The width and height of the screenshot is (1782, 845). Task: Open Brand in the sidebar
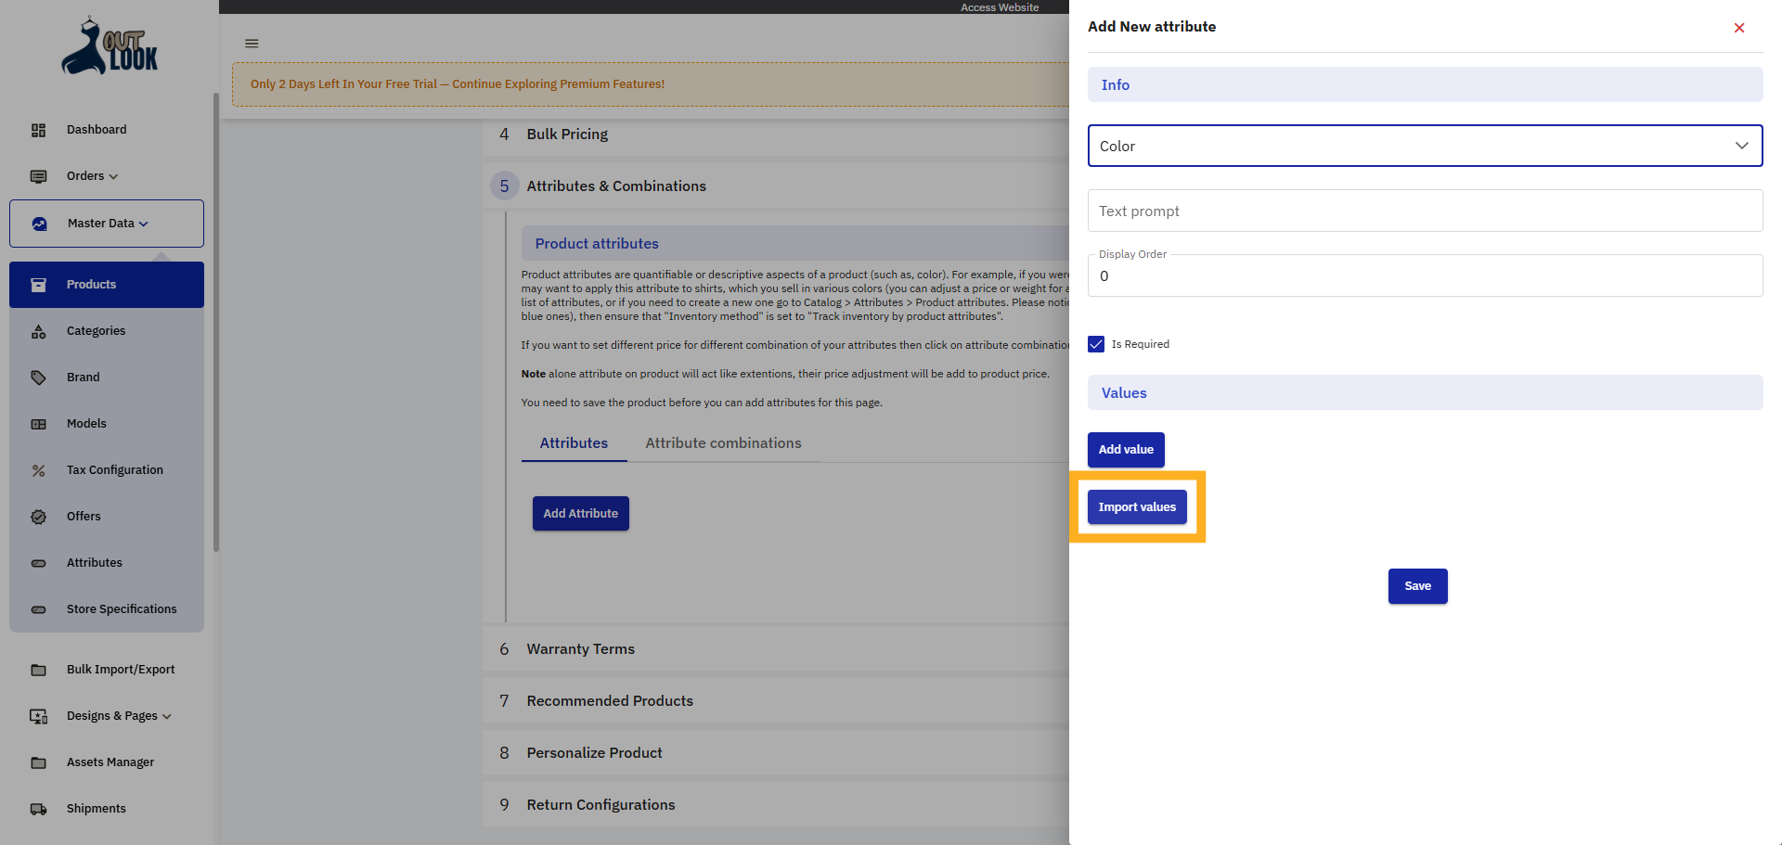[x=107, y=378]
